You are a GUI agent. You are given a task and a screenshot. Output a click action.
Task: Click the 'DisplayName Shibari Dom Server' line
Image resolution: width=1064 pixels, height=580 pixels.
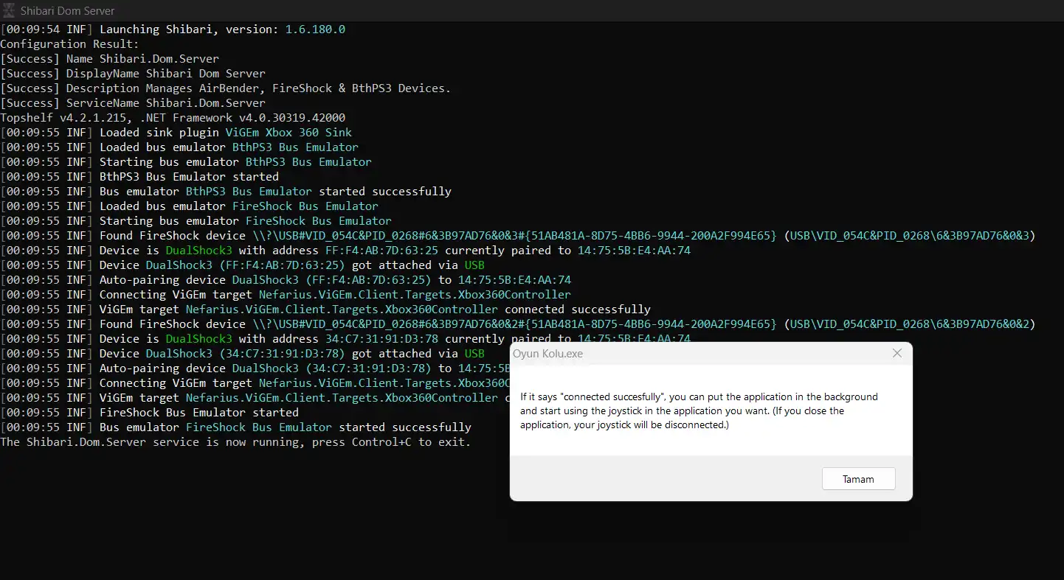133,74
